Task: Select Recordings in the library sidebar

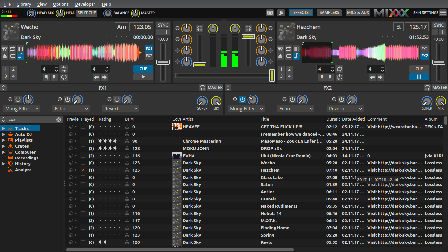Action: [x=27, y=158]
